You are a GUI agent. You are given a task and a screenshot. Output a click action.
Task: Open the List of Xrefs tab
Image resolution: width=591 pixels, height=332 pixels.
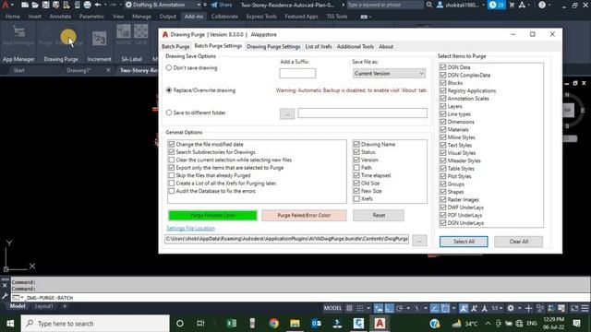tap(319, 47)
